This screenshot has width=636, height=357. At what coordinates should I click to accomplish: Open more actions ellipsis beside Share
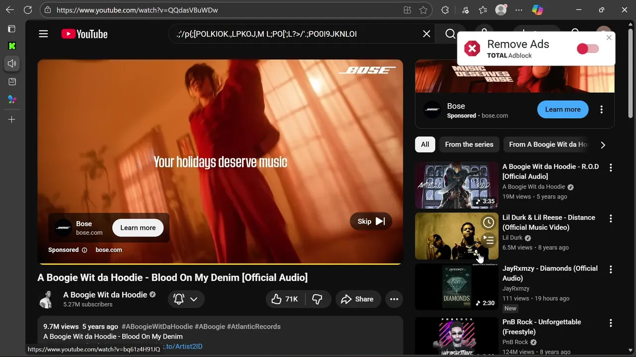coord(394,299)
